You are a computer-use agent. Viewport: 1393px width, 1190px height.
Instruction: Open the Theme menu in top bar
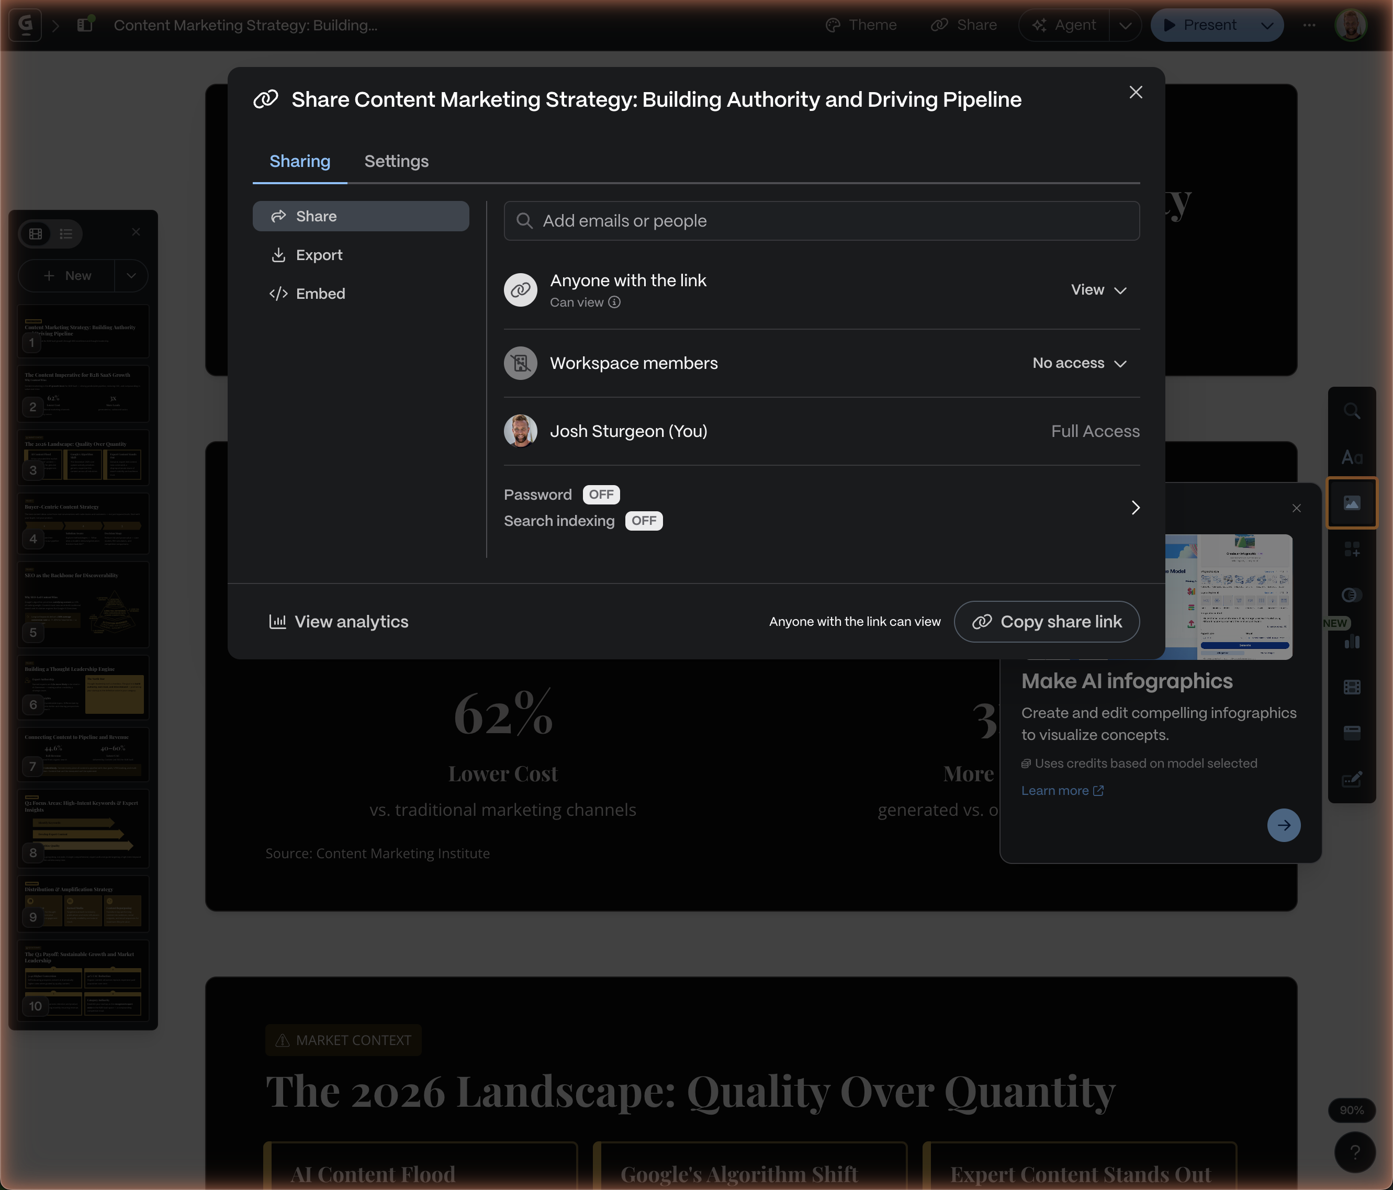pos(861,25)
